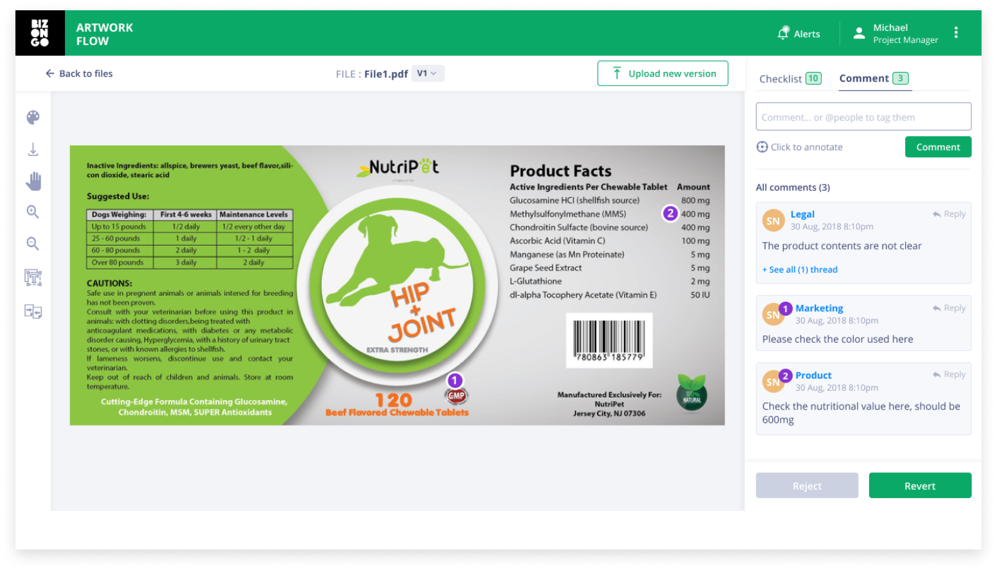Switch to the Checklist tab
The height and width of the screenshot is (570, 997).
tap(790, 78)
